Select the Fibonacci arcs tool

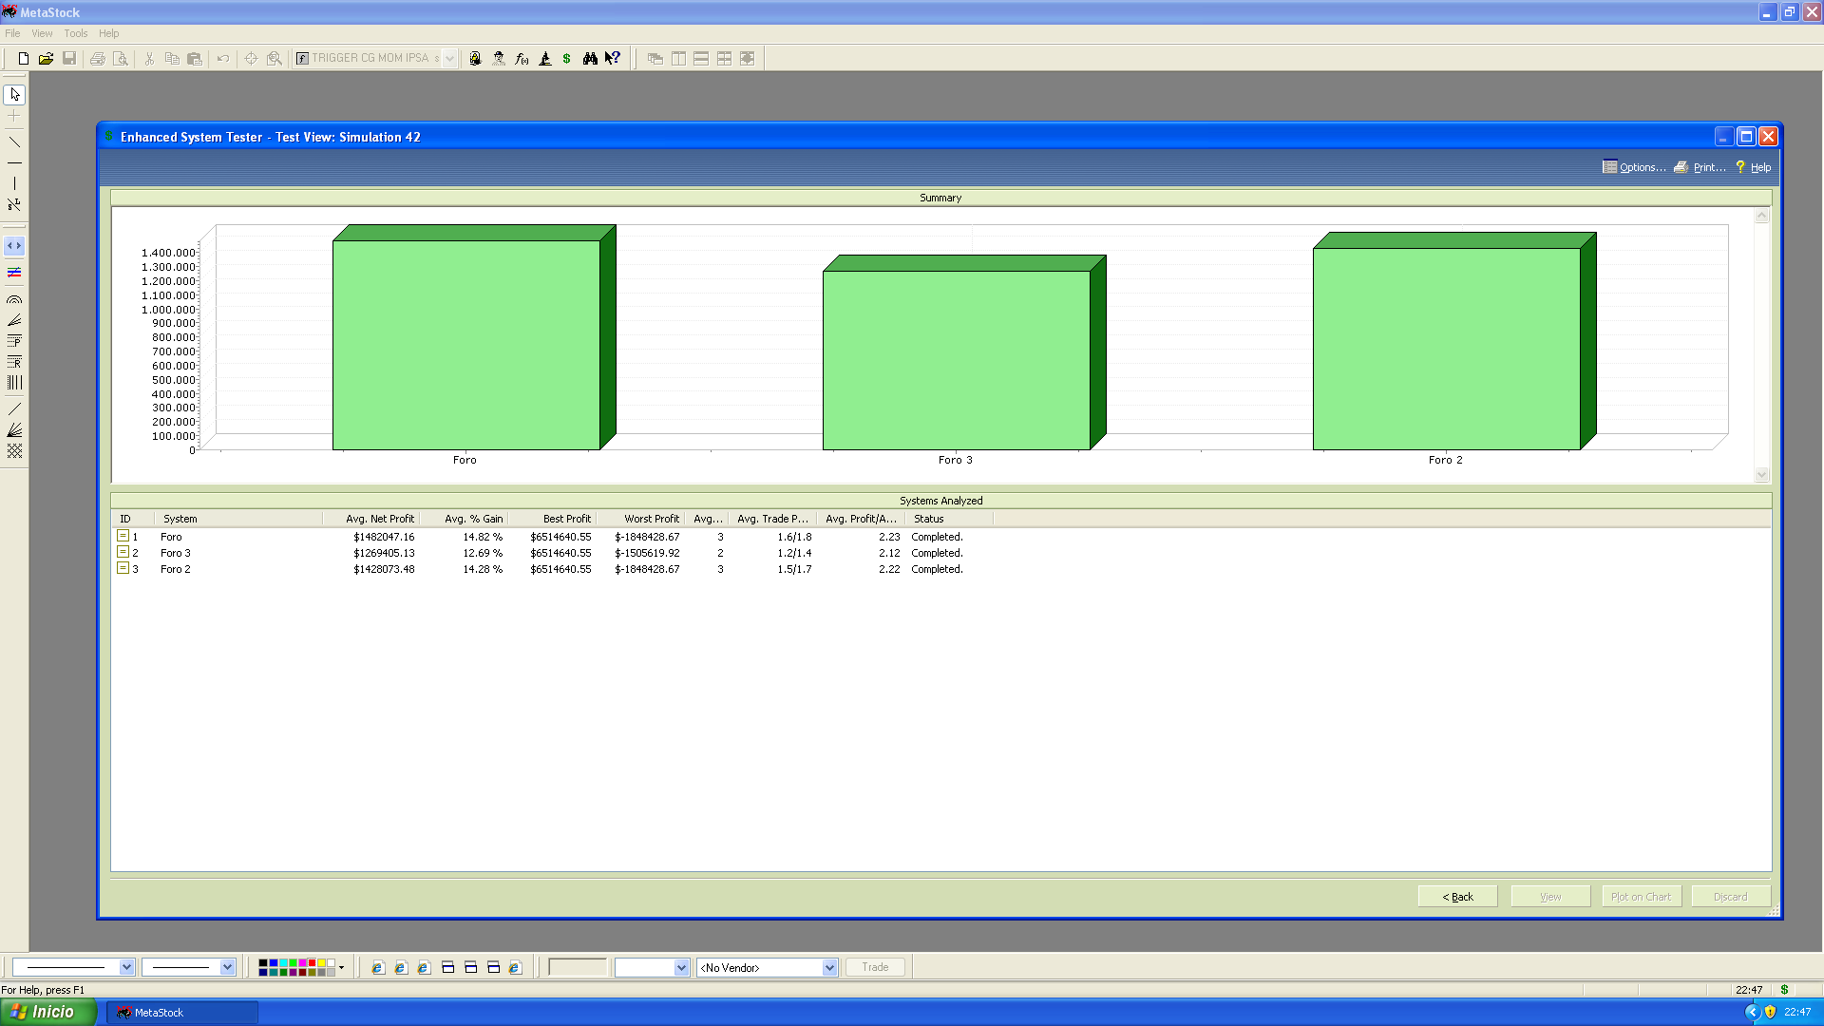[14, 299]
